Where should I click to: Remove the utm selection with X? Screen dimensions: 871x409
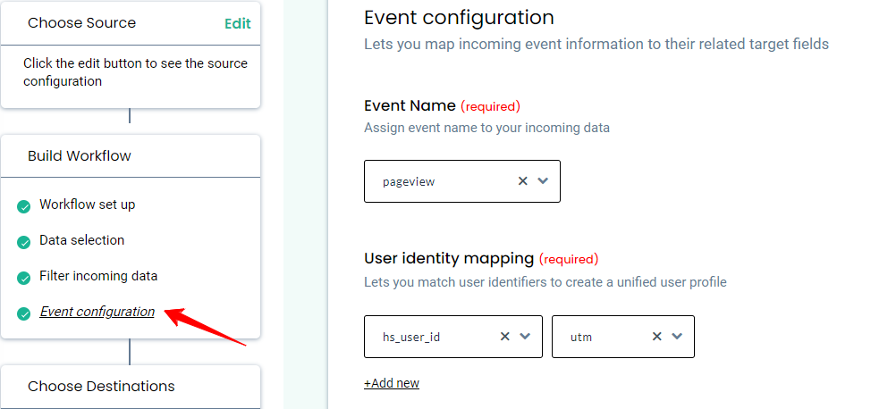(656, 337)
